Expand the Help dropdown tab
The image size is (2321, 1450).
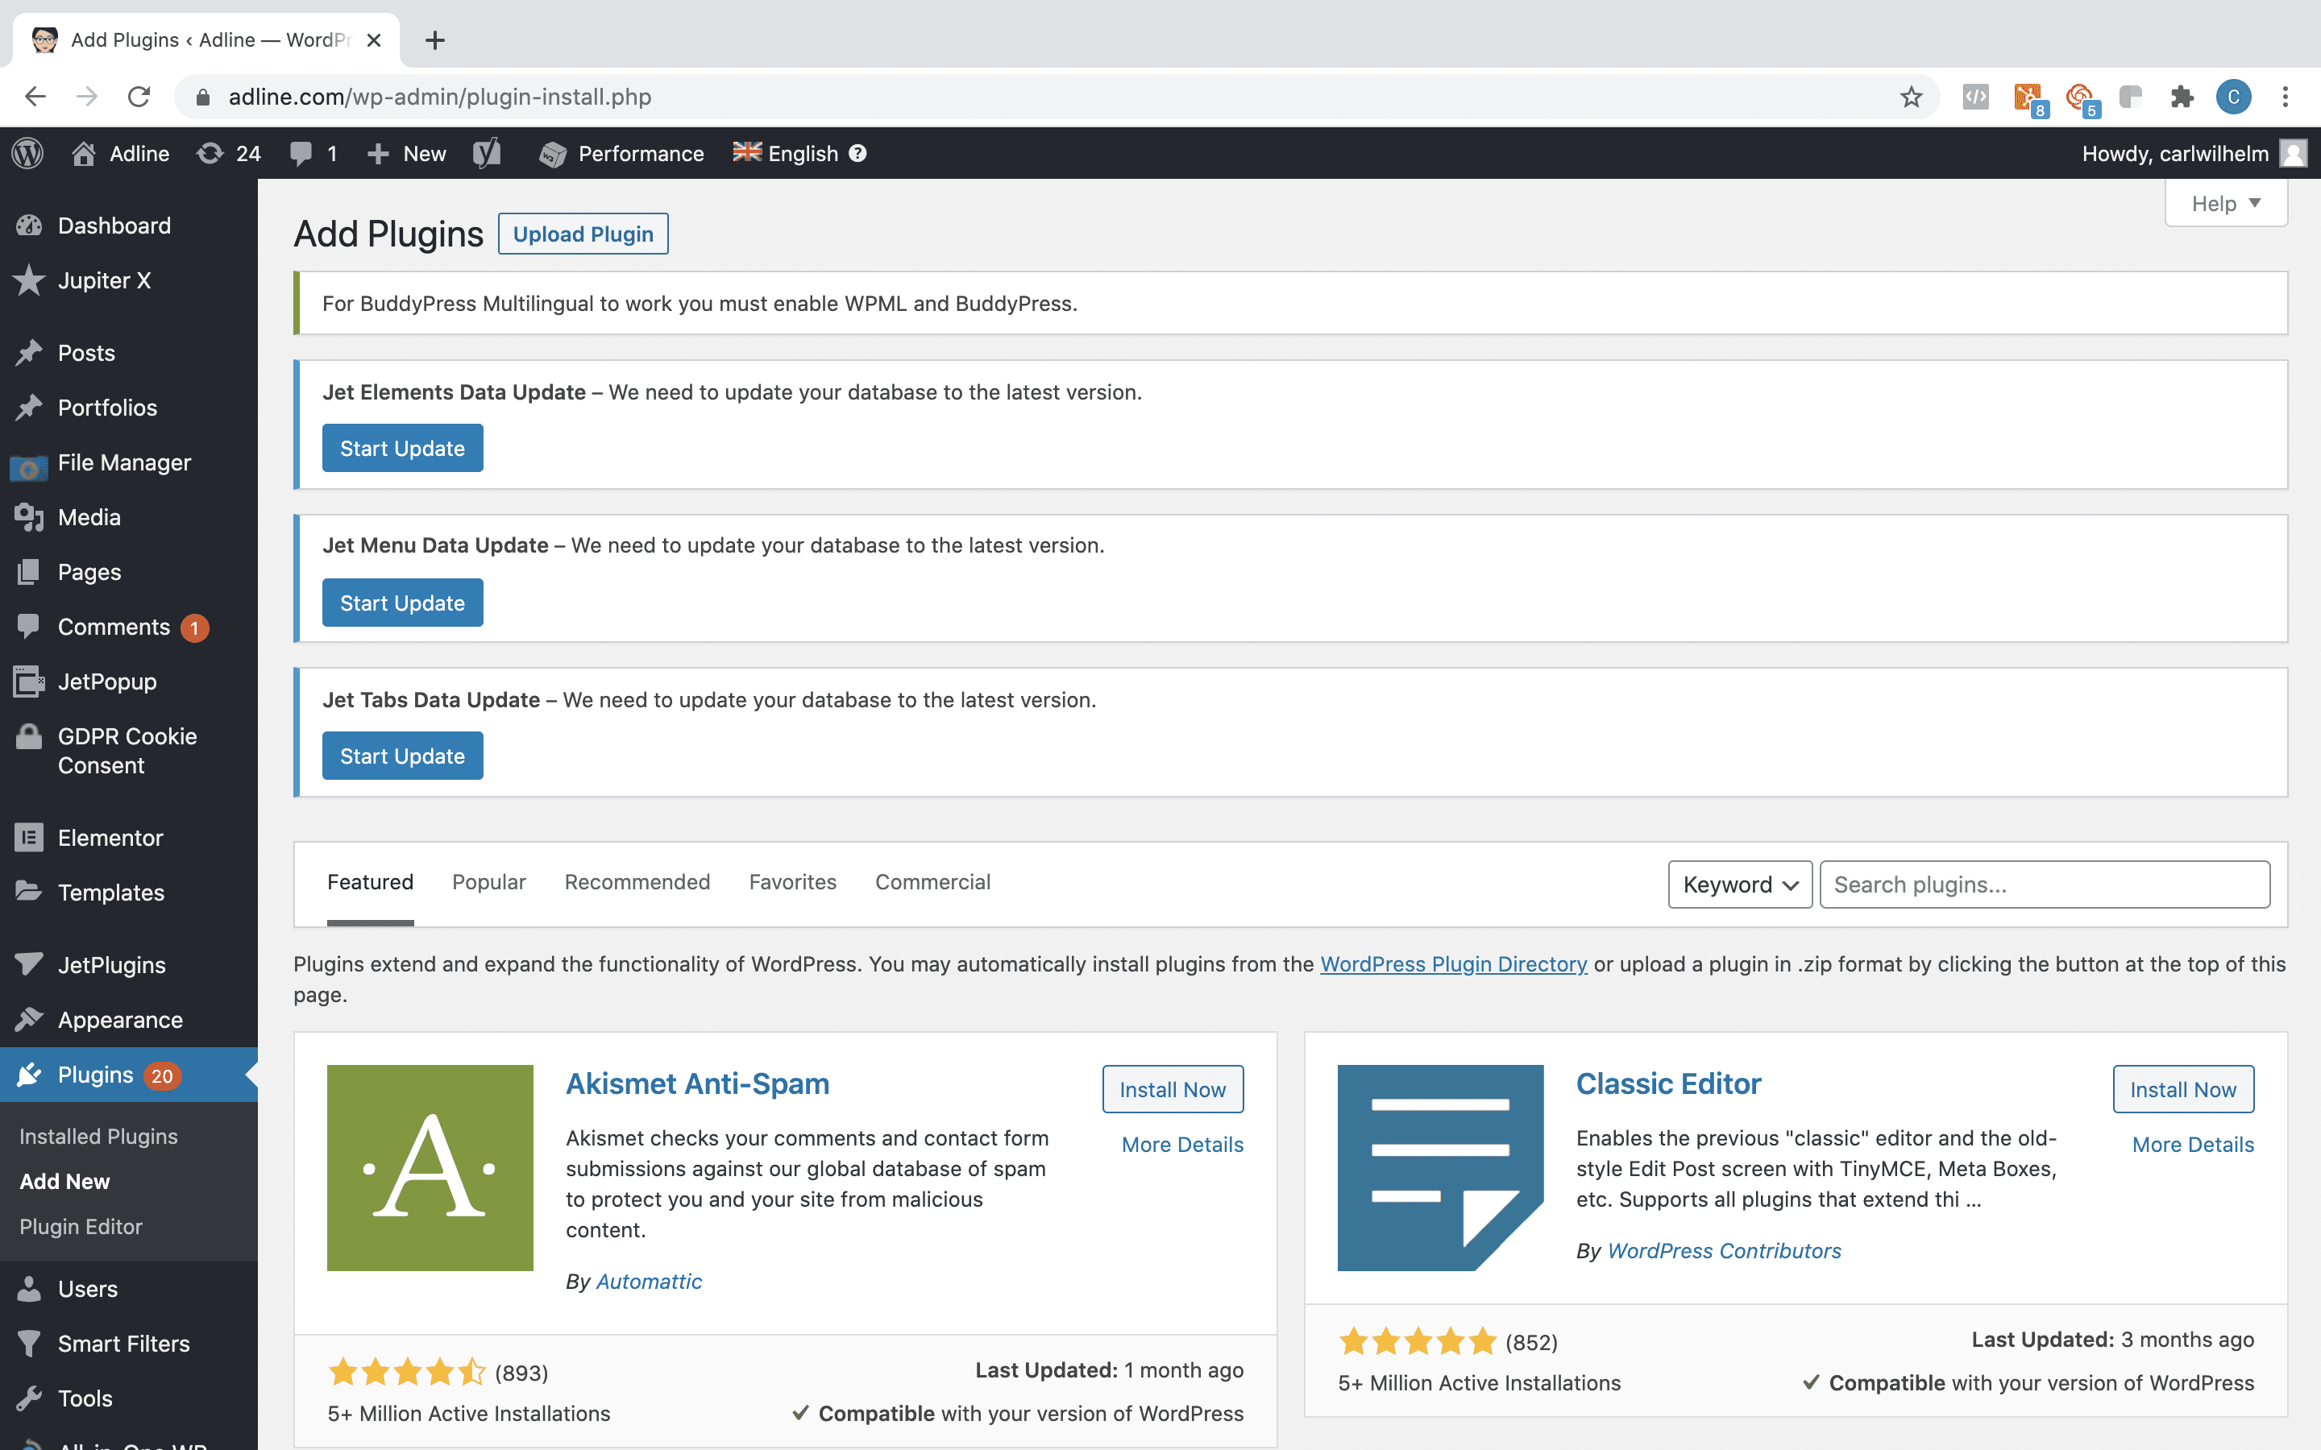2226,203
